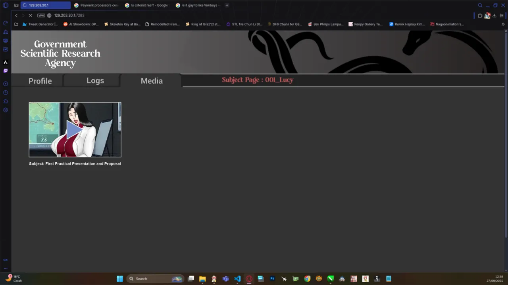Click the page vertical scrollbar

point(506,135)
